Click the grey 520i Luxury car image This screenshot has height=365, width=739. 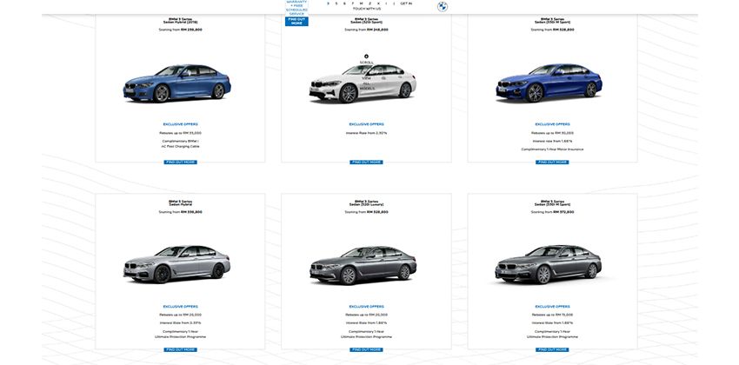pyautogui.click(x=363, y=265)
